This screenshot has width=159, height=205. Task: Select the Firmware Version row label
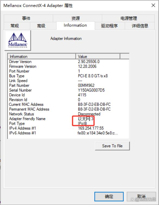(x=23, y=66)
